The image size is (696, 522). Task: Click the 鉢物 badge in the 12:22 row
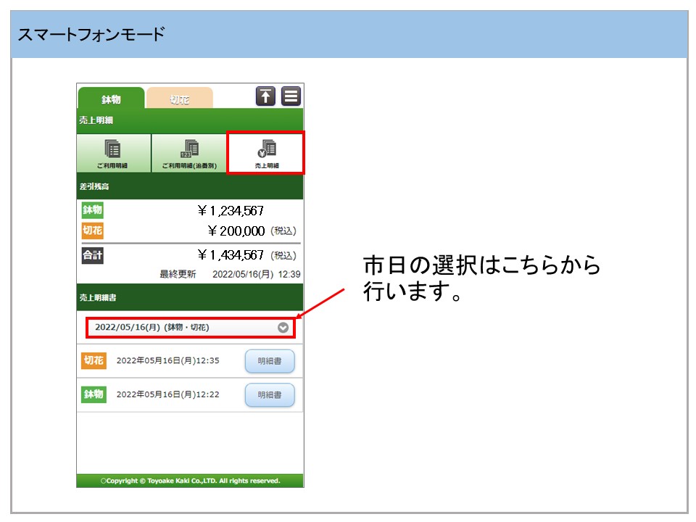click(x=94, y=394)
